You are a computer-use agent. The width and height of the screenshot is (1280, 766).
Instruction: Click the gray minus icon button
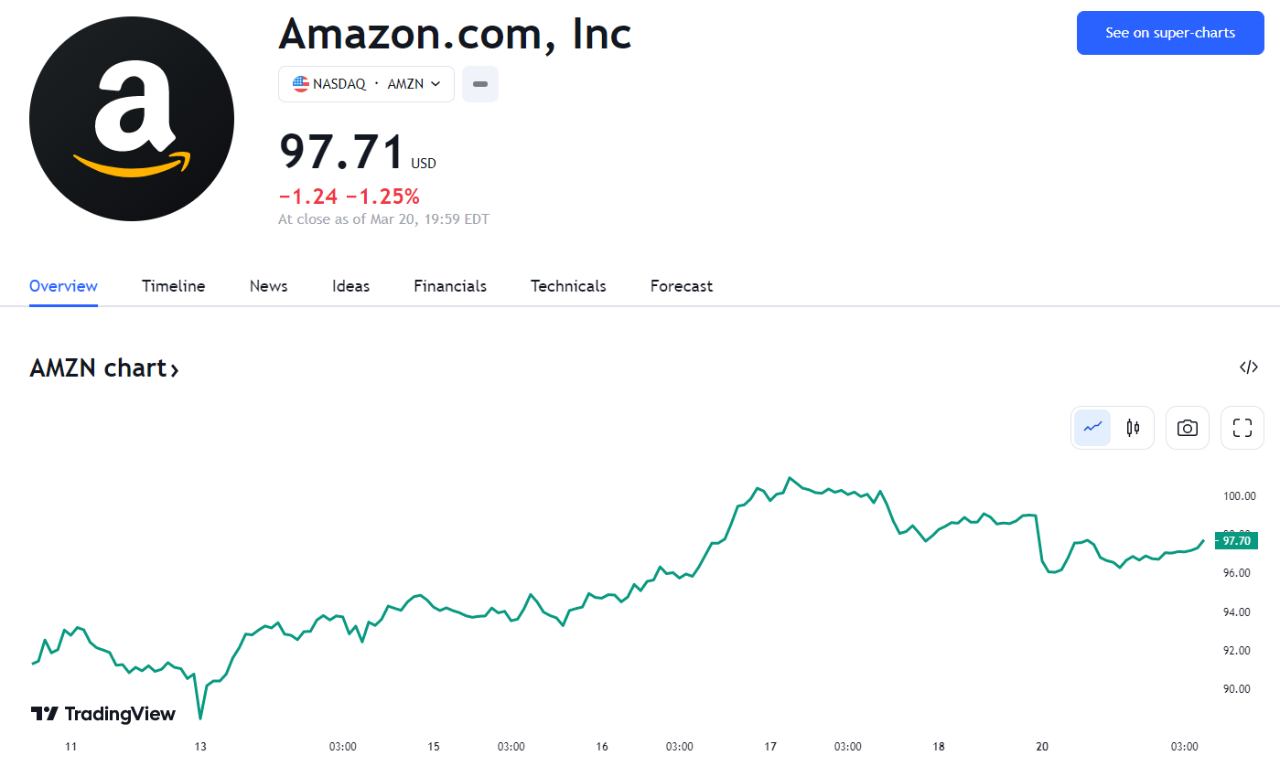480,84
